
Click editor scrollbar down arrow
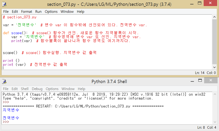pyautogui.click(x=214, y=67)
